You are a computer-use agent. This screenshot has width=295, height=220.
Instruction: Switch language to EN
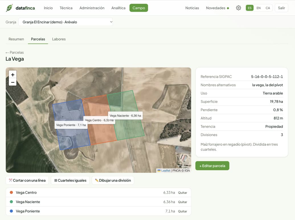pyautogui.click(x=259, y=8)
